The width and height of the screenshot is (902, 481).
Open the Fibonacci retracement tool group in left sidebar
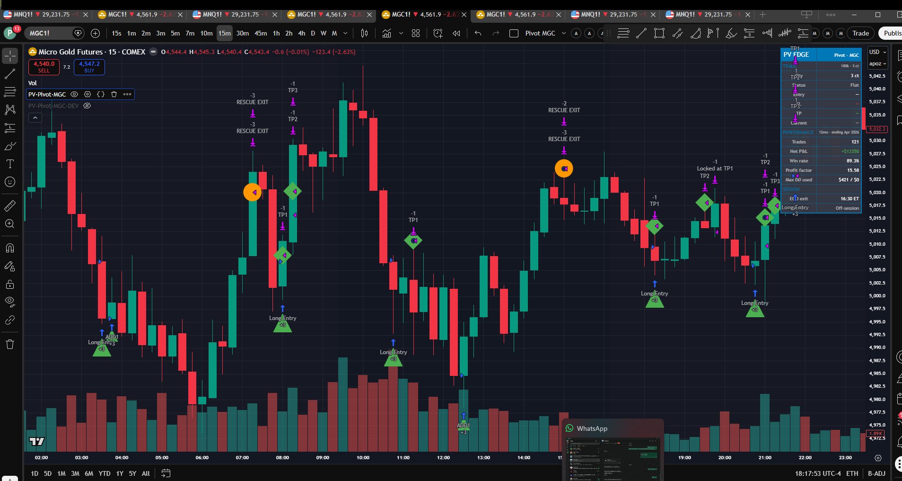(10, 92)
